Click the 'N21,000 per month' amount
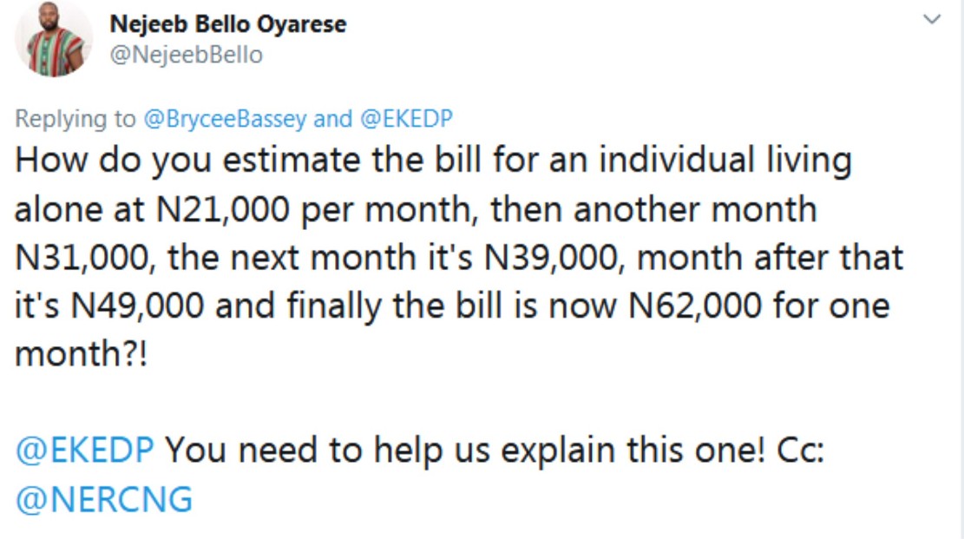Viewport: 964px width, 539px height. 313,208
